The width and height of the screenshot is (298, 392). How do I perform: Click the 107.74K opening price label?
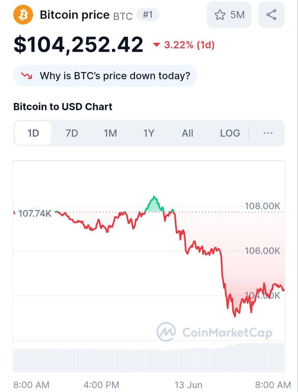35,213
